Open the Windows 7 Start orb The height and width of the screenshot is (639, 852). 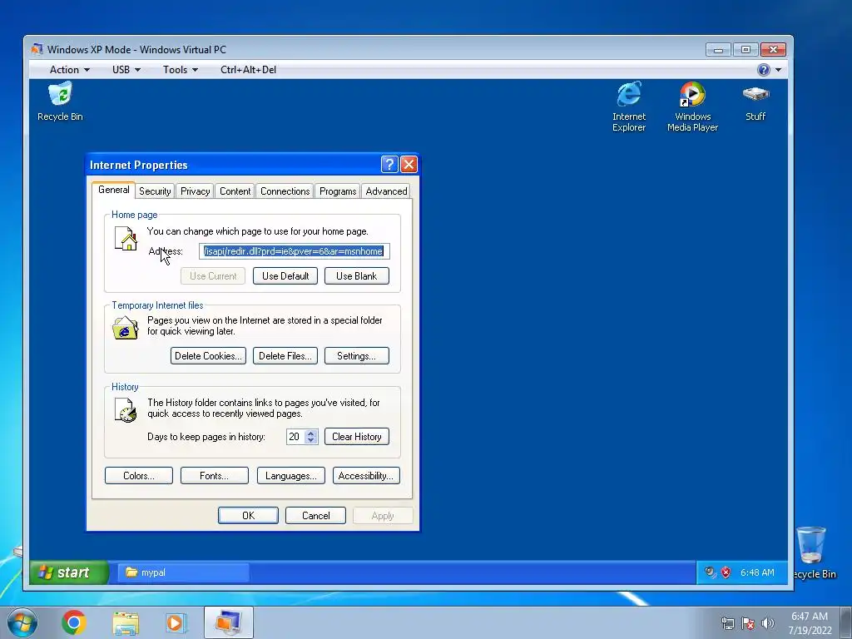pos(22,622)
